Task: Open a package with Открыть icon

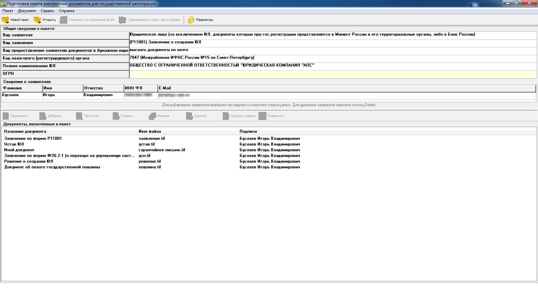Action: point(37,20)
